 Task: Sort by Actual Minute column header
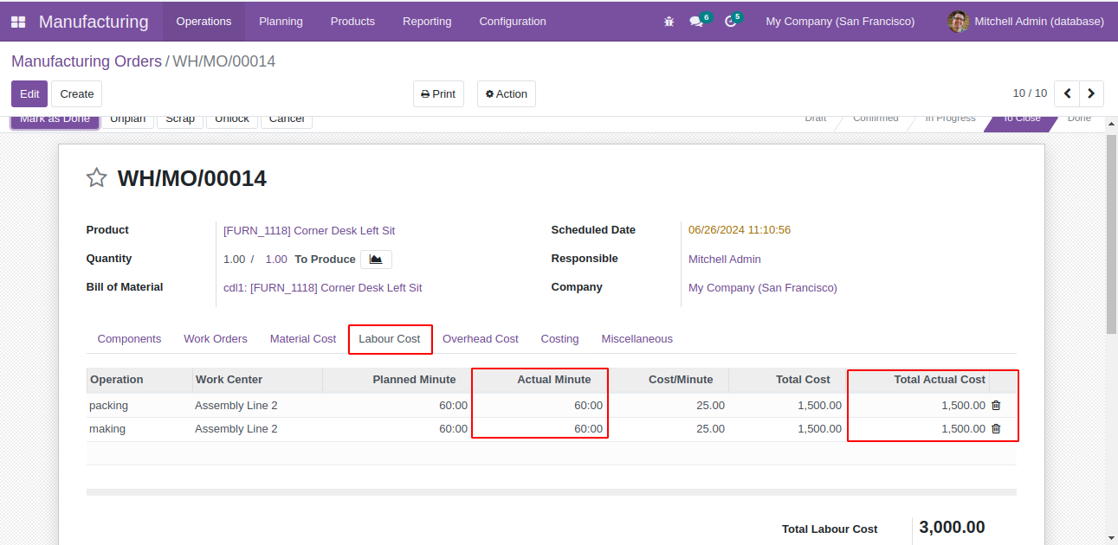click(x=540, y=380)
